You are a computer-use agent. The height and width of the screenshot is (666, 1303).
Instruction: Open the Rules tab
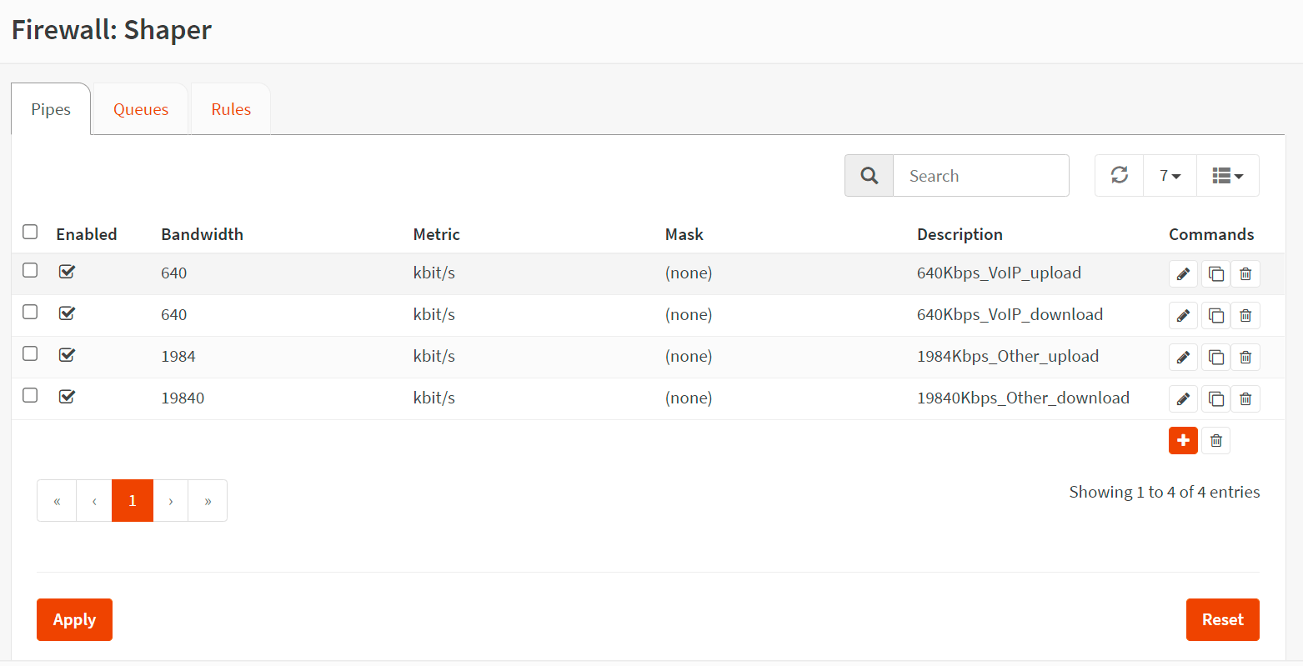(x=231, y=109)
